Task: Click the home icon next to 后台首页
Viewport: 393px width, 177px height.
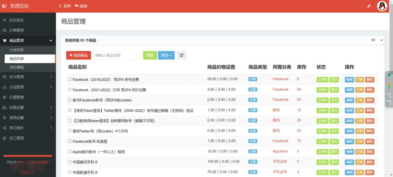Action: point(4,20)
